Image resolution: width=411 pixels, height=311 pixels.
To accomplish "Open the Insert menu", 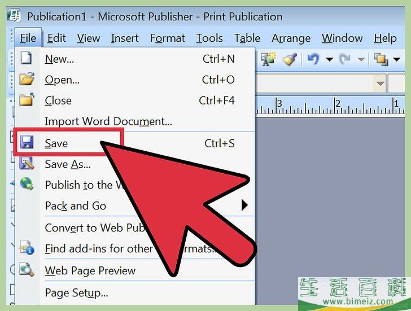I will (125, 38).
